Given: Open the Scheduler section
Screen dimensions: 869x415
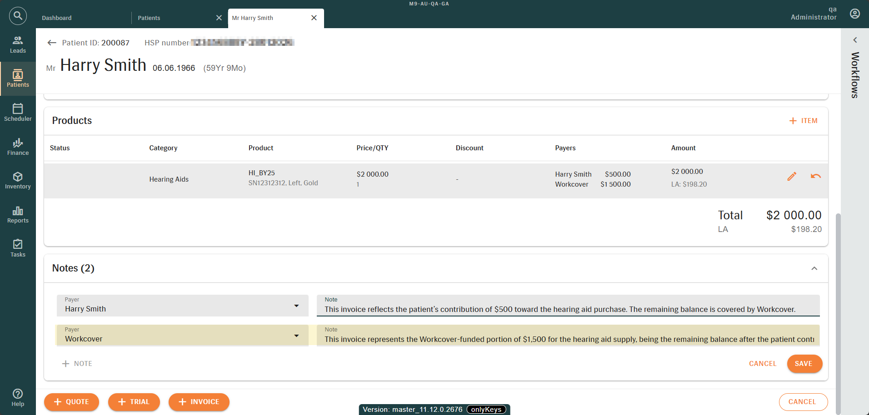Looking at the screenshot, I should 18,113.
